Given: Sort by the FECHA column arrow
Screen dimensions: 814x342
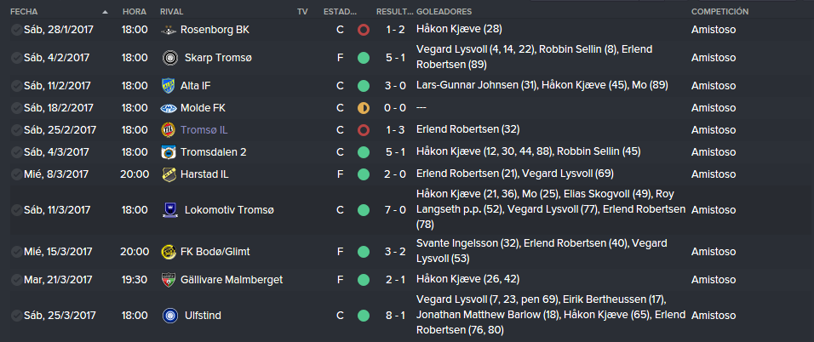Looking at the screenshot, I should (106, 11).
